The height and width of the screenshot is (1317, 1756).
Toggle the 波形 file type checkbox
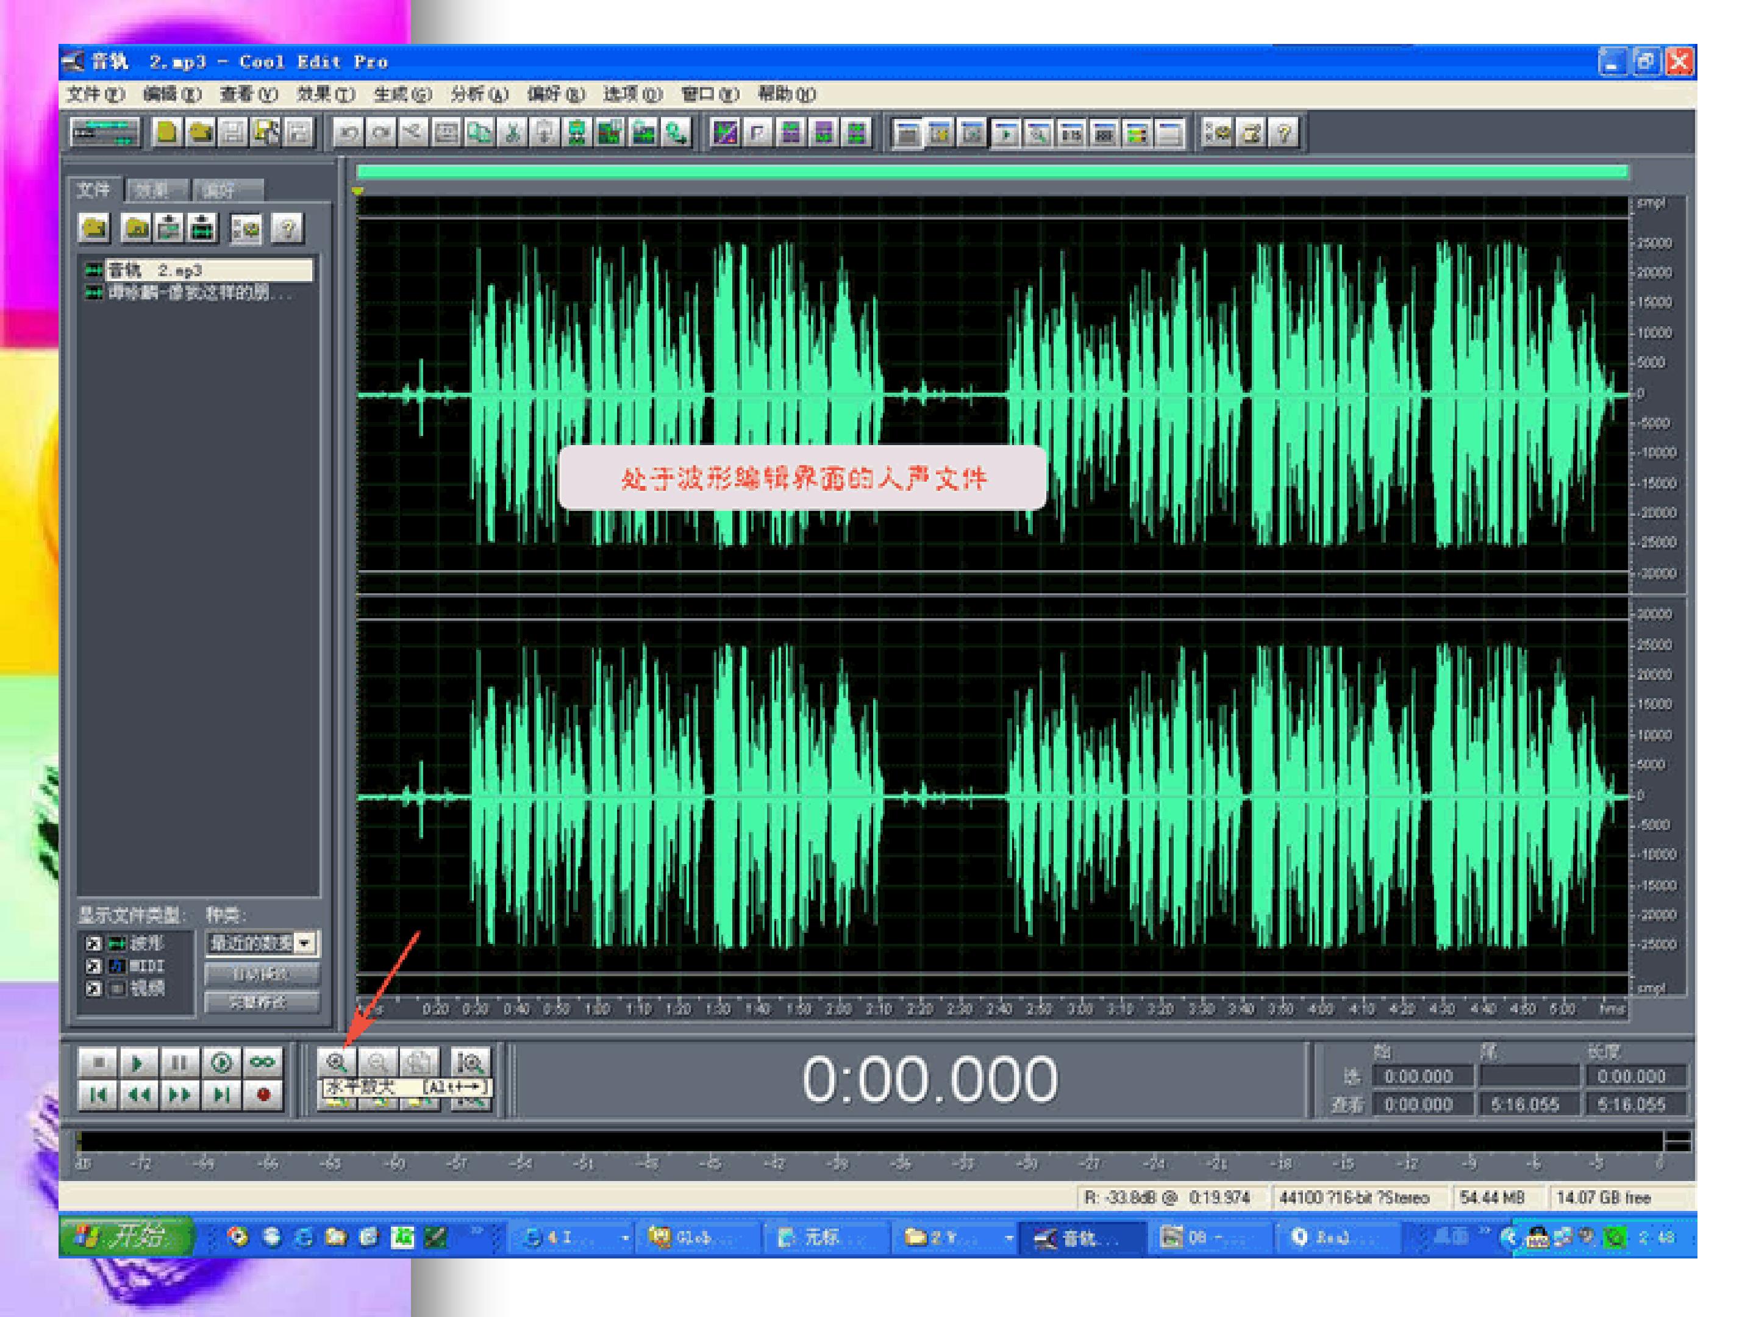point(94,943)
